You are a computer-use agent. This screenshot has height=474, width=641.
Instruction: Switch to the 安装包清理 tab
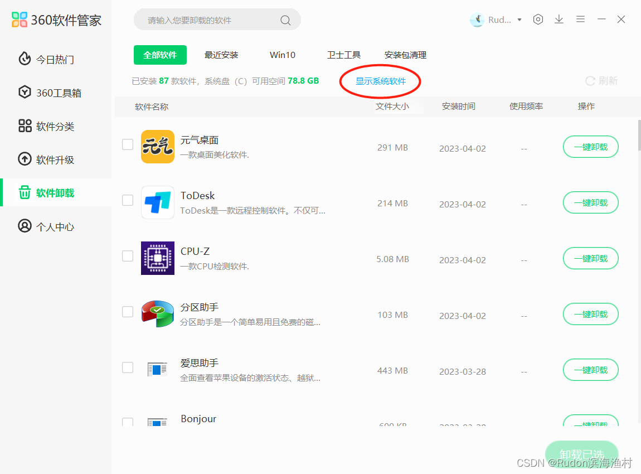coord(405,55)
